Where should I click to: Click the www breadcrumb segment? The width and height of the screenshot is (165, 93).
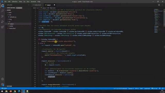tap(34, 8)
